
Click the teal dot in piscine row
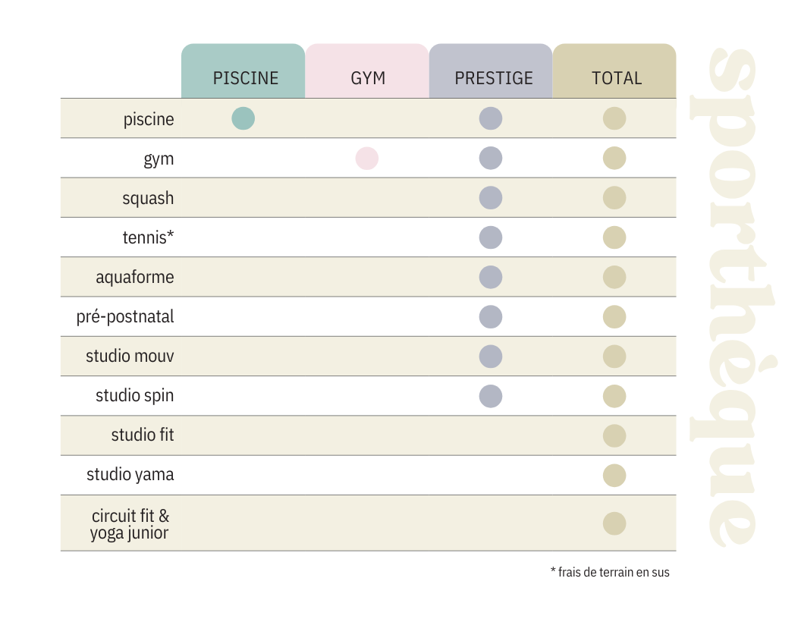tap(243, 118)
